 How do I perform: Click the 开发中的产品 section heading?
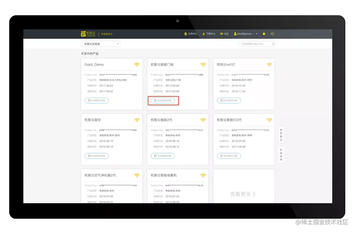click(x=90, y=53)
